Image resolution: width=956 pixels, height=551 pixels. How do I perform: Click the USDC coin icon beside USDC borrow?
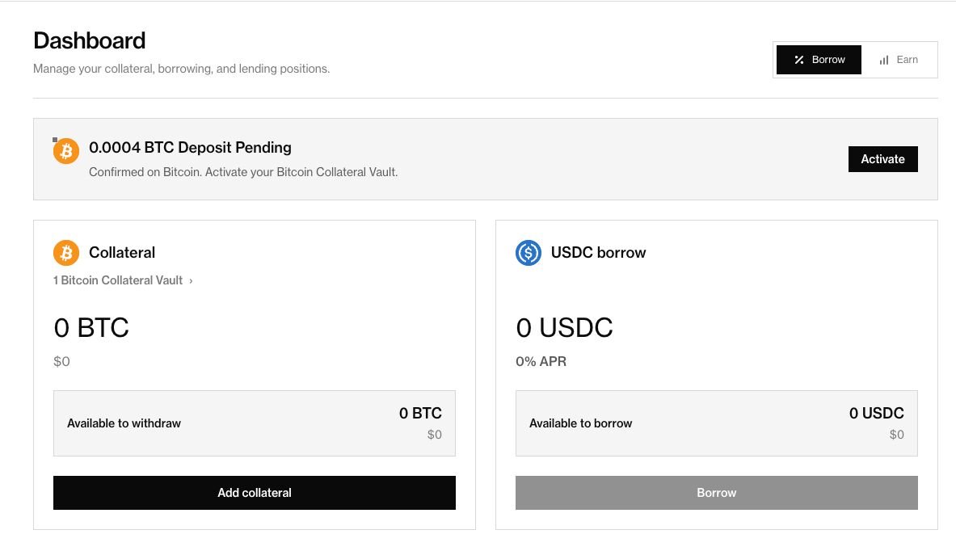(x=528, y=252)
